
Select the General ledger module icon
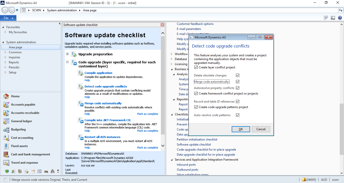click(x=6, y=121)
